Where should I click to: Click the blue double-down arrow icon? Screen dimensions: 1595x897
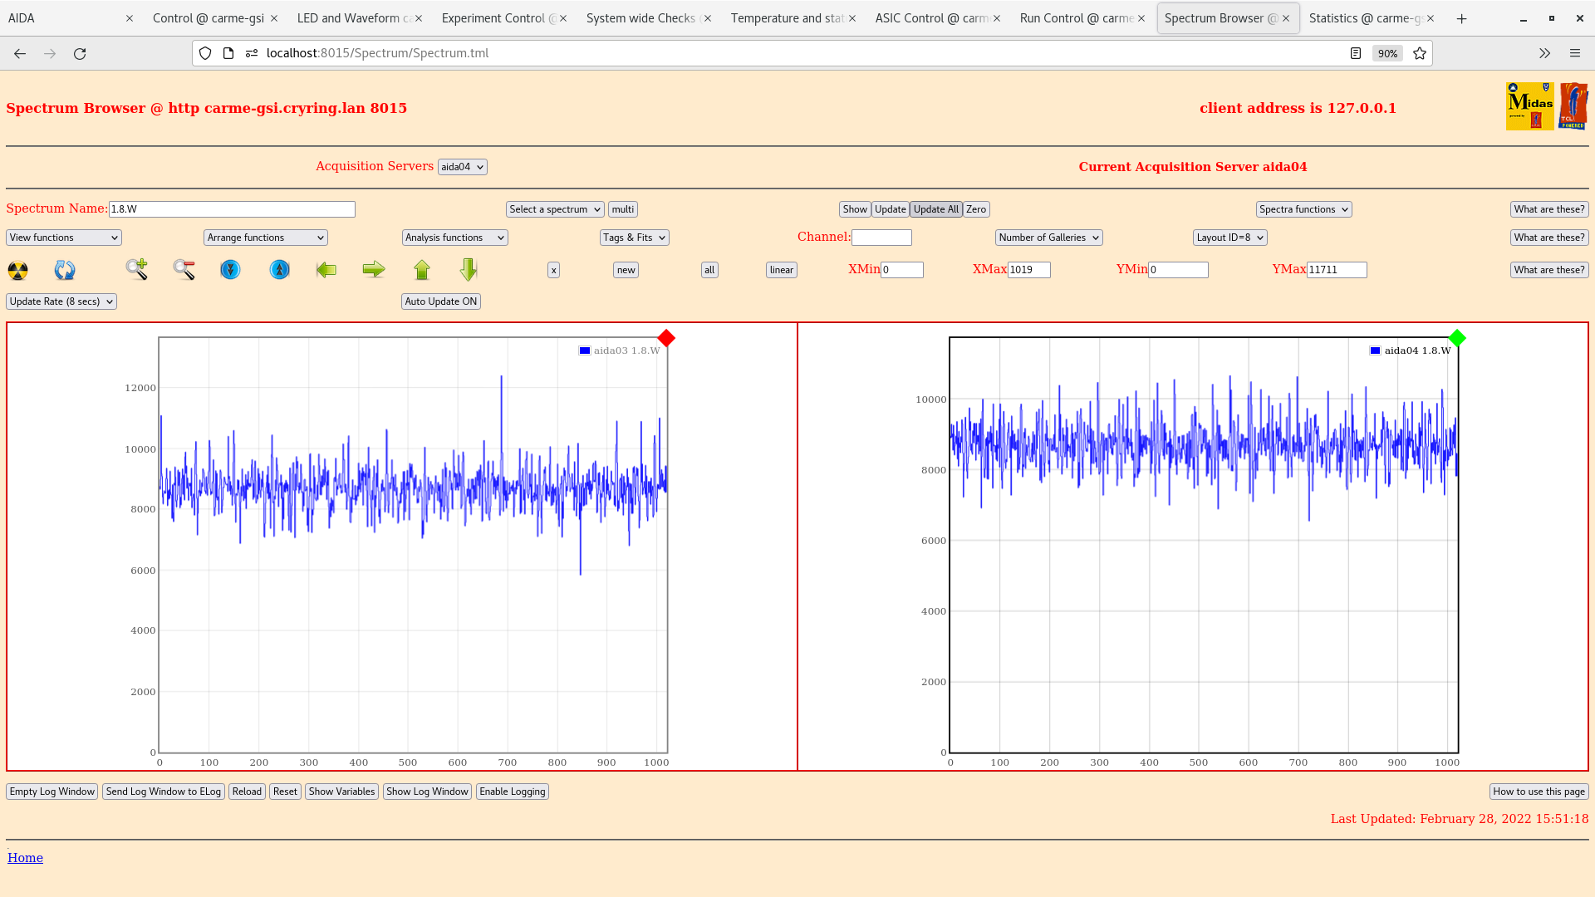230,269
